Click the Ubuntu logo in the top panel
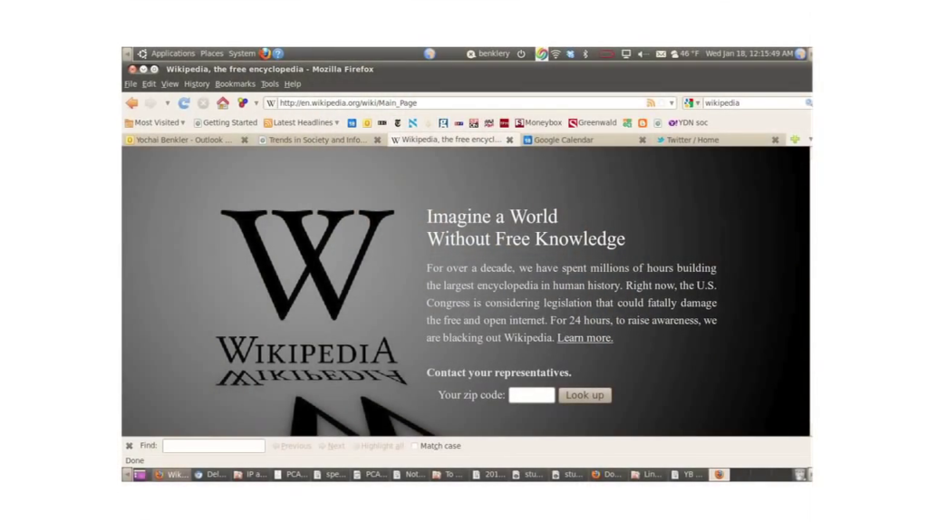Screen dimensions: 928x522 (142, 53)
